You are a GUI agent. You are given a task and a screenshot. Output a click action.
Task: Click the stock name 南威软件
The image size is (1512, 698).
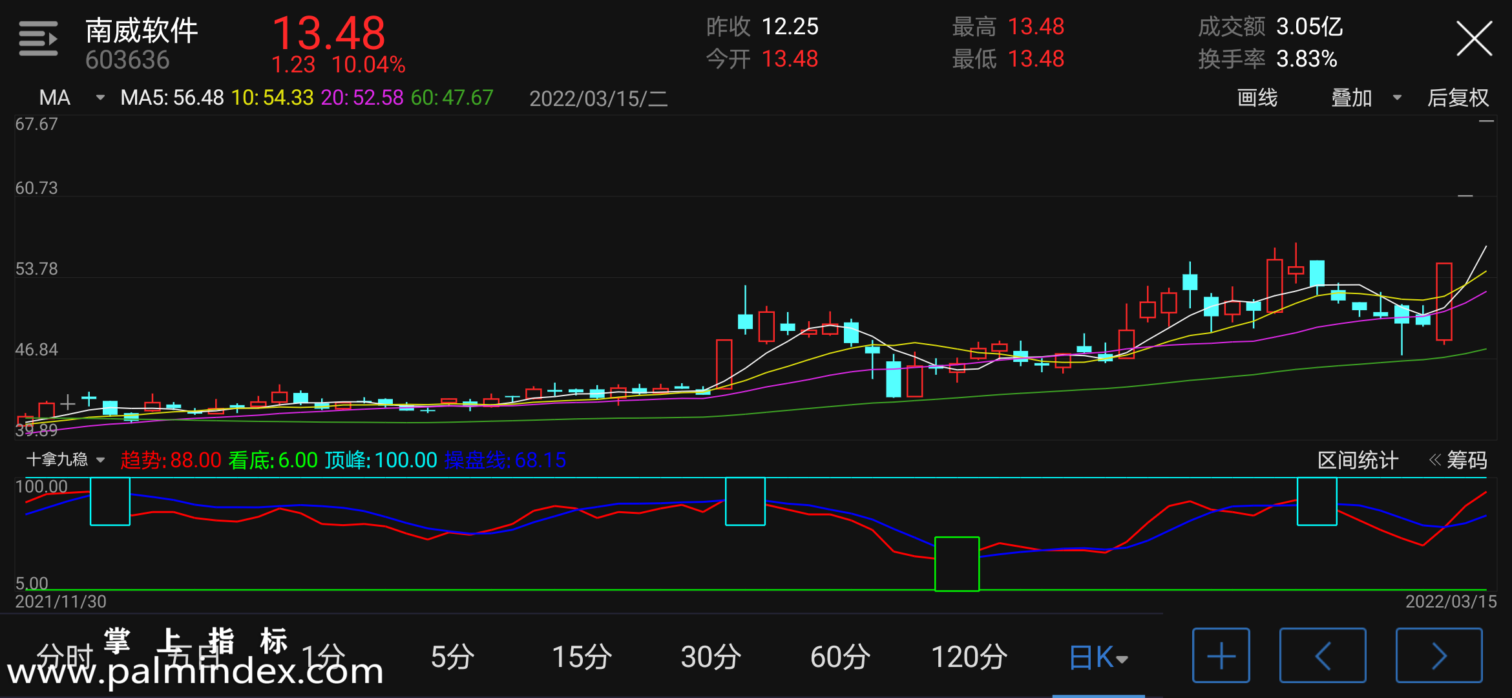coord(142,30)
